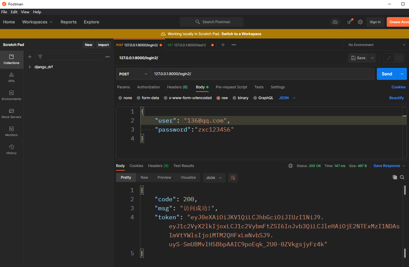Open the View menu
This screenshot has width=409, height=267.
click(25, 12)
